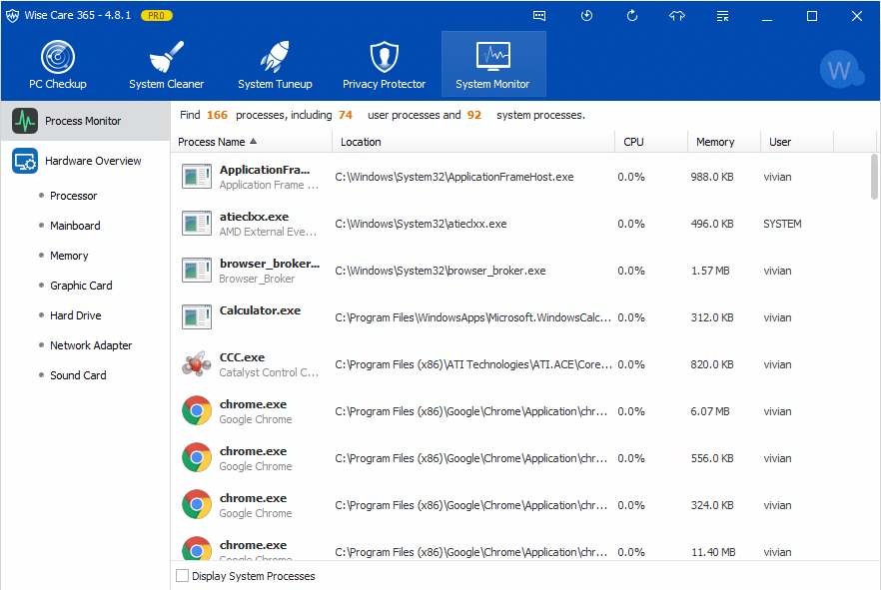Click the 988.0 KB memory value

[x=712, y=177]
